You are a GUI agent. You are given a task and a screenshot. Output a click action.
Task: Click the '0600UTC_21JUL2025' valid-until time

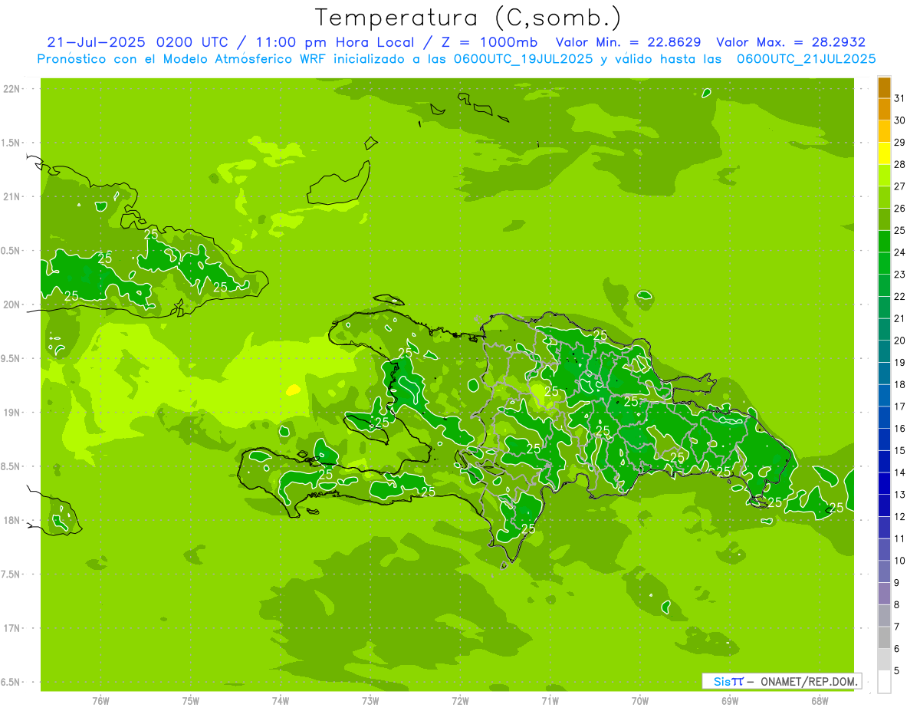click(806, 59)
